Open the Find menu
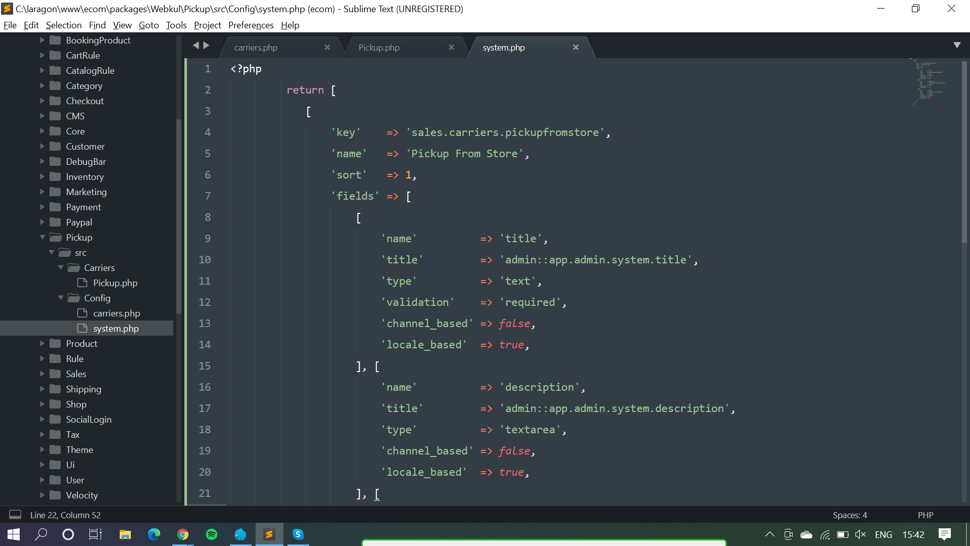The width and height of the screenshot is (970, 546). click(98, 25)
